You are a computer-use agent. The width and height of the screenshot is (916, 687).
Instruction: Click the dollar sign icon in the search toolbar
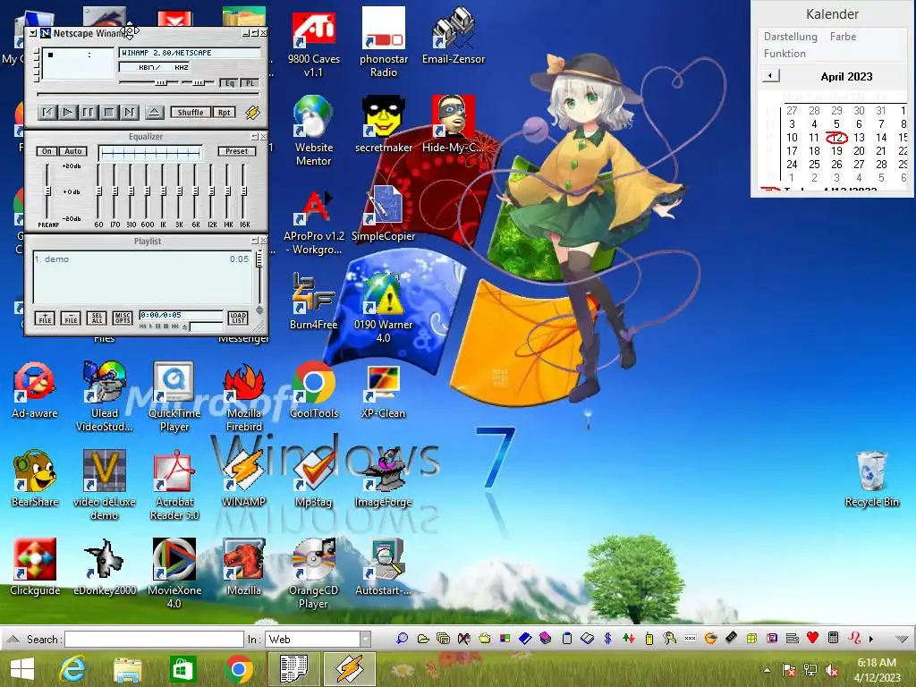click(607, 639)
